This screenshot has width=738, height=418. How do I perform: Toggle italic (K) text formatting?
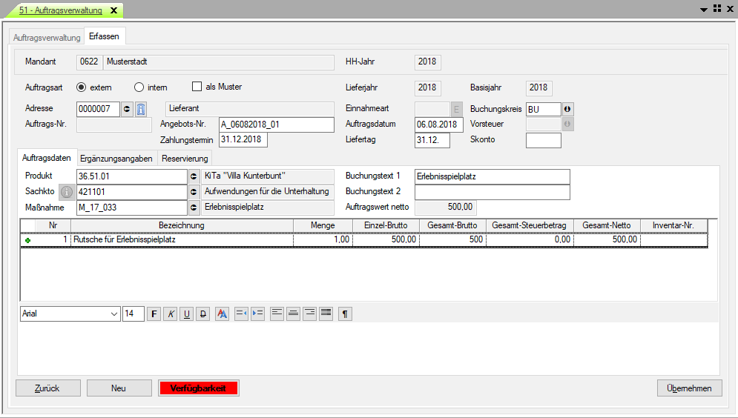point(170,313)
